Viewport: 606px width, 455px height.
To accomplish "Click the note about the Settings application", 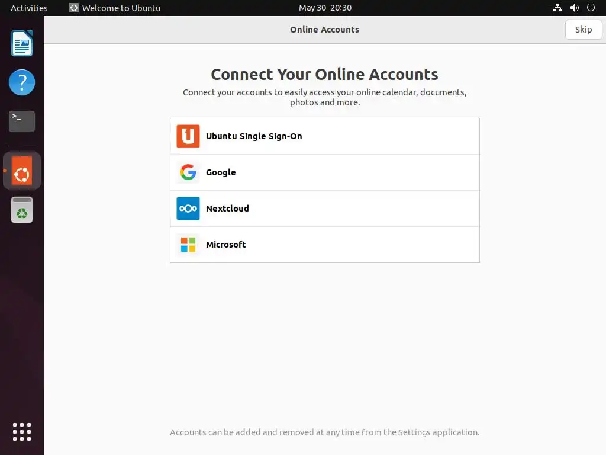I will click(325, 432).
